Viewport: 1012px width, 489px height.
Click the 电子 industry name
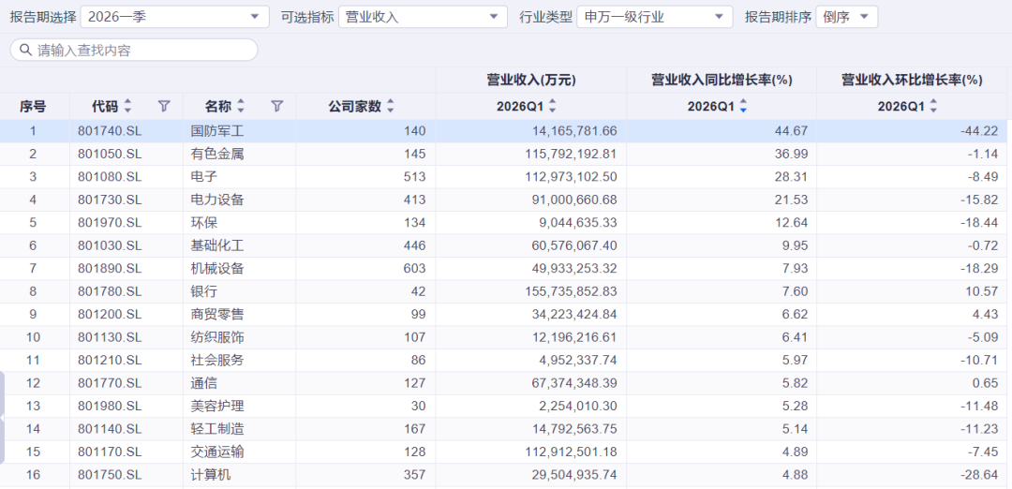pyautogui.click(x=204, y=177)
